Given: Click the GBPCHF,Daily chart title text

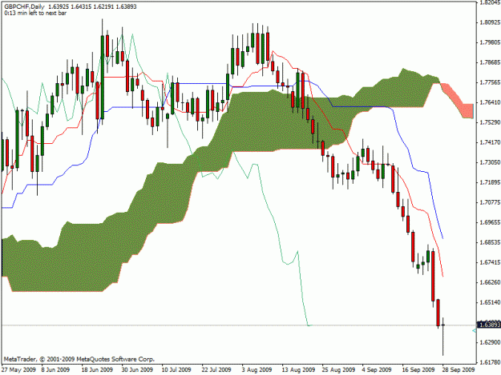Looking at the screenshot, I should (25, 6).
